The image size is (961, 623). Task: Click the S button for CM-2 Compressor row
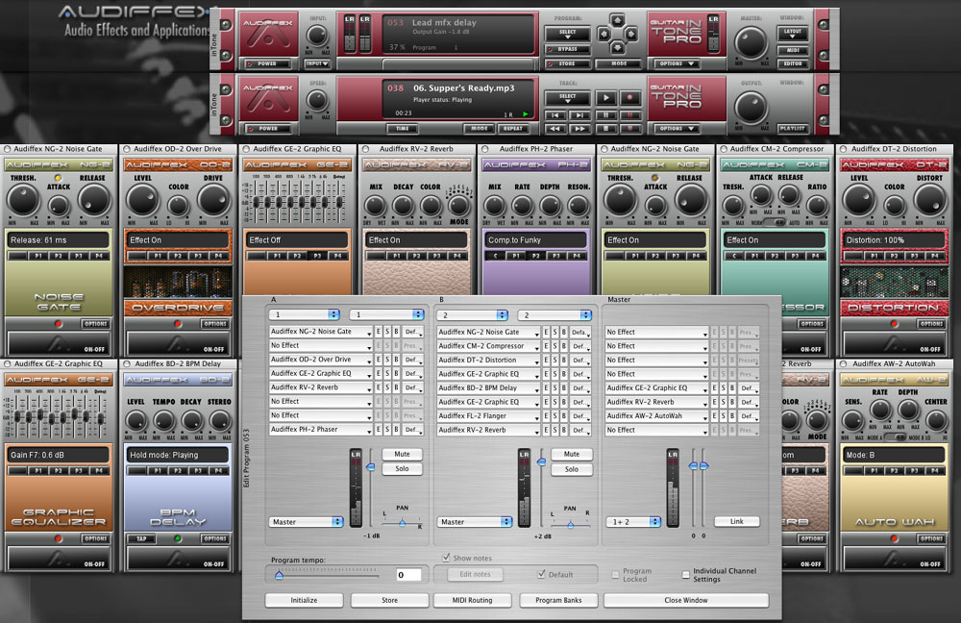[554, 346]
